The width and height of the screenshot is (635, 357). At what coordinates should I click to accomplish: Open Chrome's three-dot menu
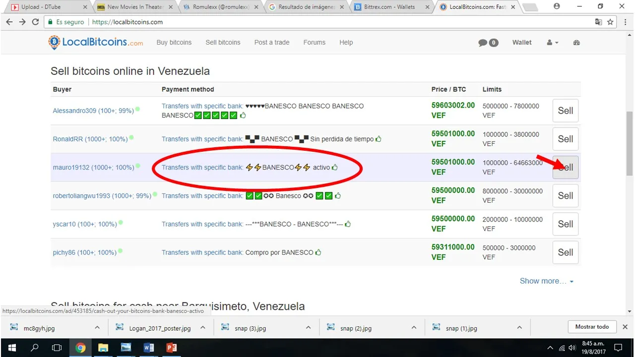(x=625, y=22)
